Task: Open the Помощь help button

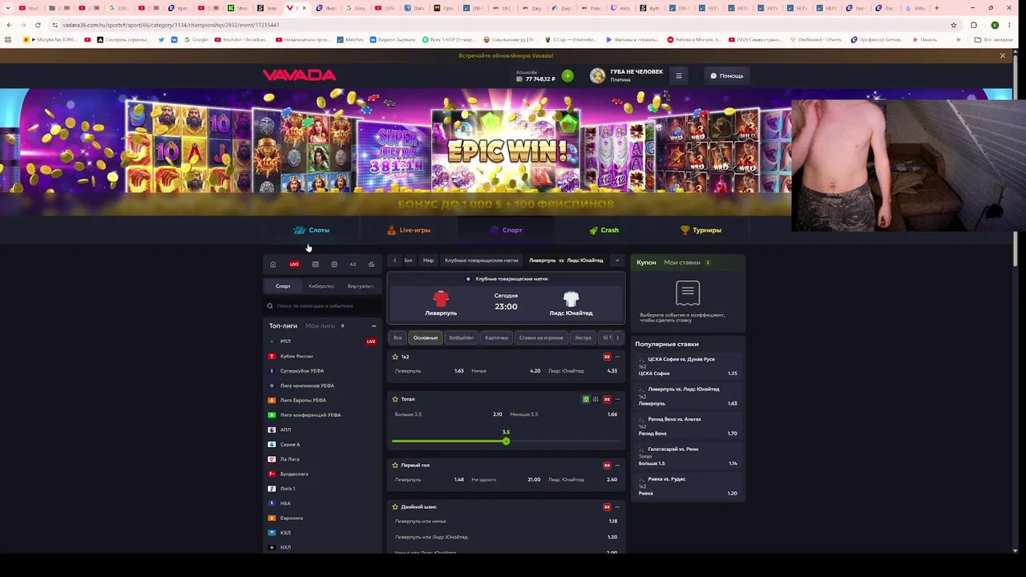Action: click(727, 76)
